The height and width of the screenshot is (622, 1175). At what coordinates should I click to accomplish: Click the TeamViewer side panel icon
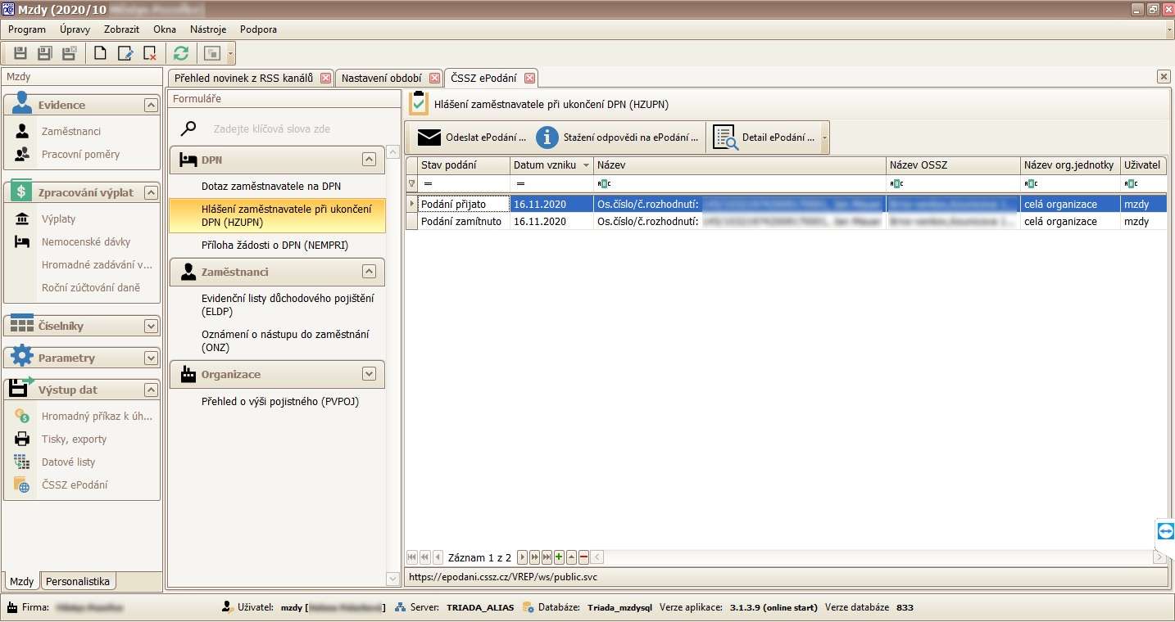click(x=1166, y=531)
